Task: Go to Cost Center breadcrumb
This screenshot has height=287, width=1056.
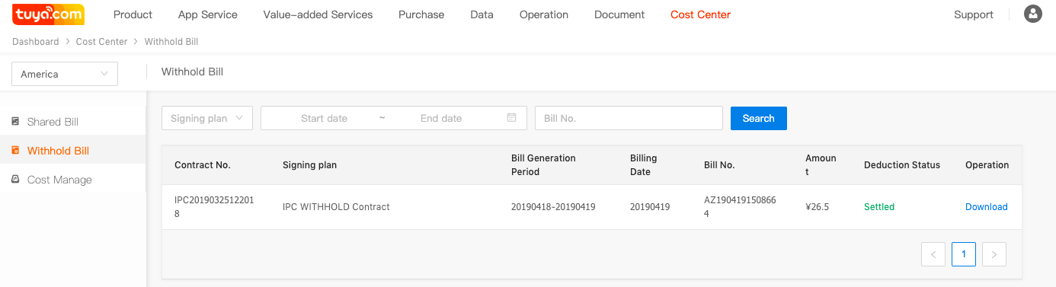Action: pyautogui.click(x=101, y=42)
